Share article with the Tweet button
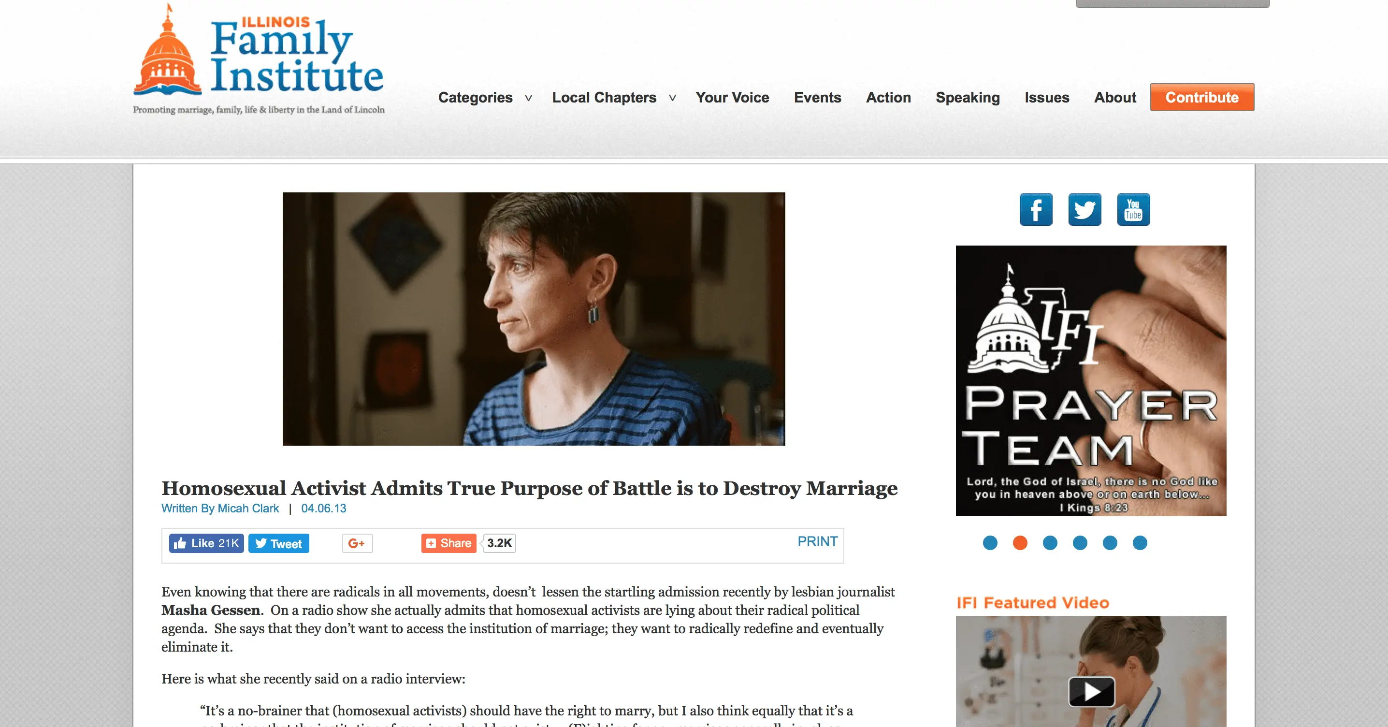This screenshot has width=1388, height=727. point(278,543)
